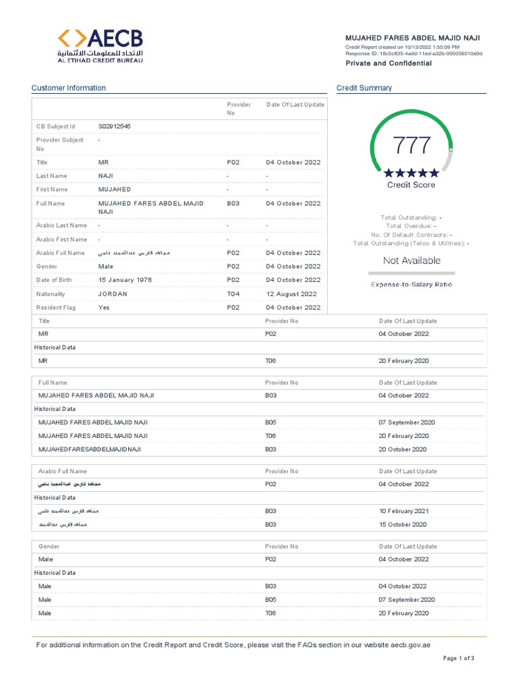Viewport: 518px width, 691px height.
Task: Click the date 12 August 2022
Action: (291, 294)
